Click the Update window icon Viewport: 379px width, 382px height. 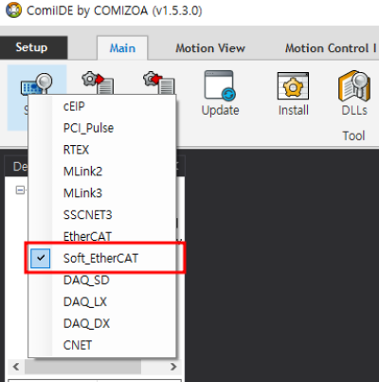(220, 85)
